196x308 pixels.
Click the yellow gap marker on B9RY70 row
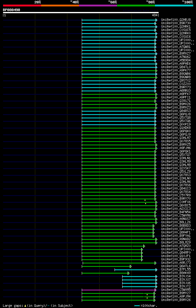(x=145, y=200)
